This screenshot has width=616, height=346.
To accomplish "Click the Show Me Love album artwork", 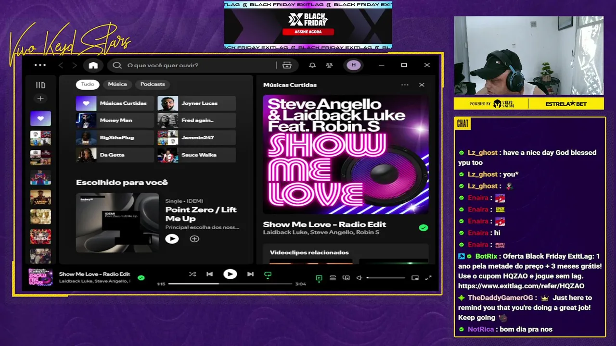I will click(x=346, y=155).
